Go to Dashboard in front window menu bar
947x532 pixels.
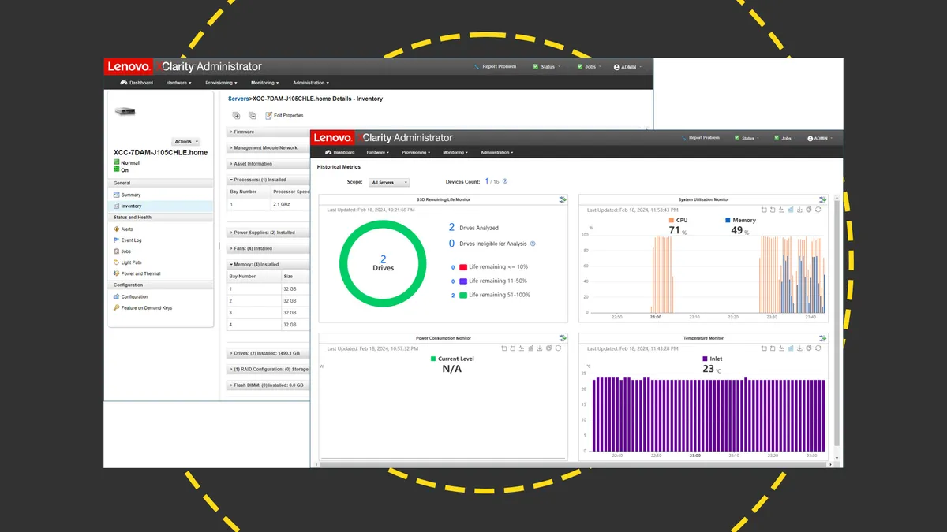[340, 152]
